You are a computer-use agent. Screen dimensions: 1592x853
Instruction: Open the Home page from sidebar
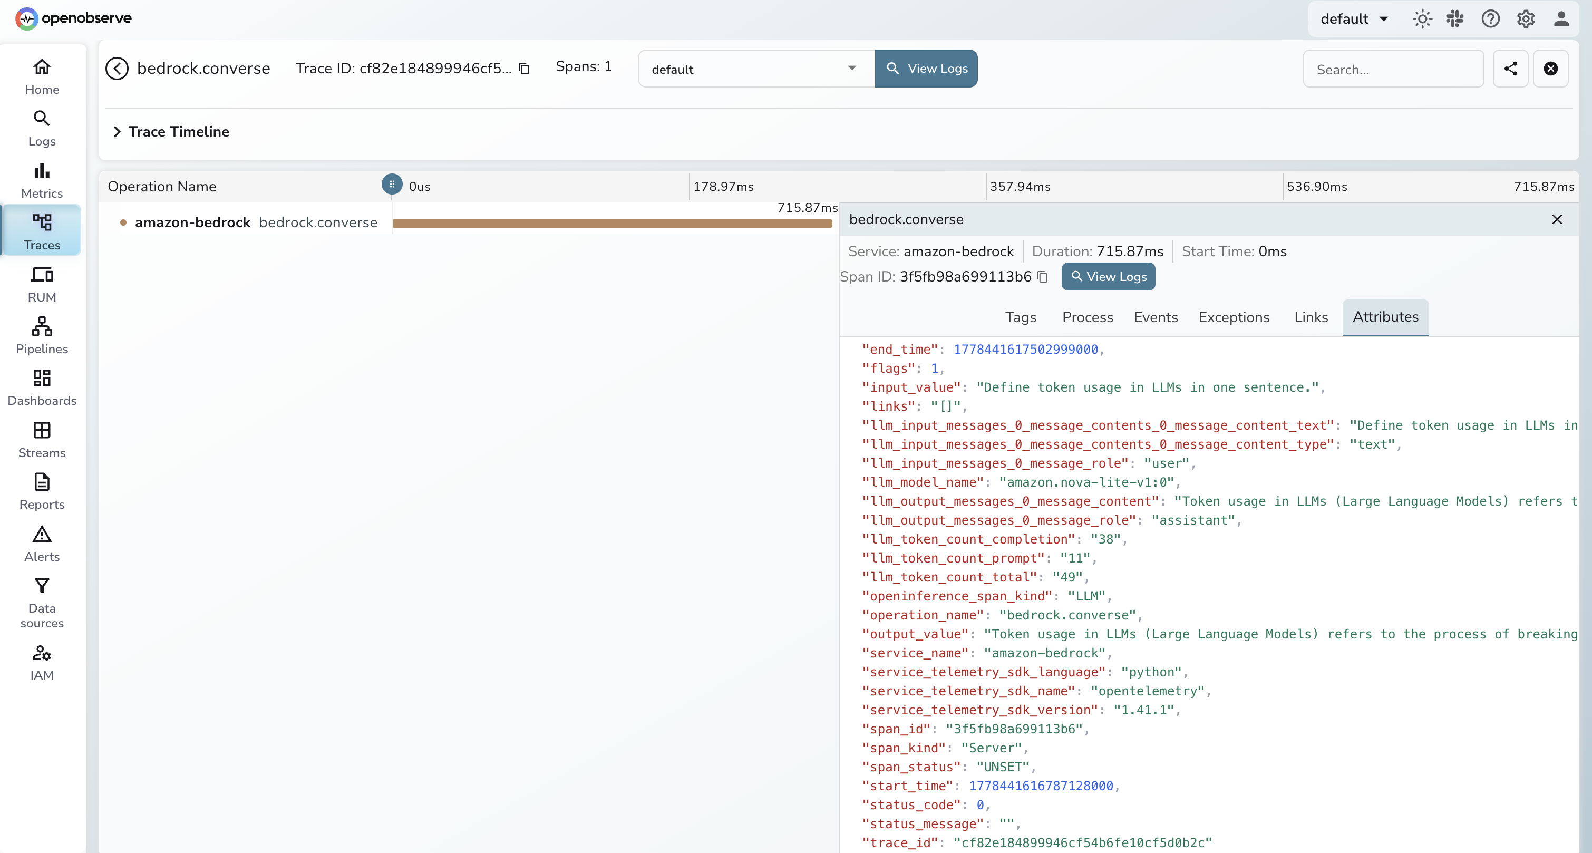tap(42, 76)
